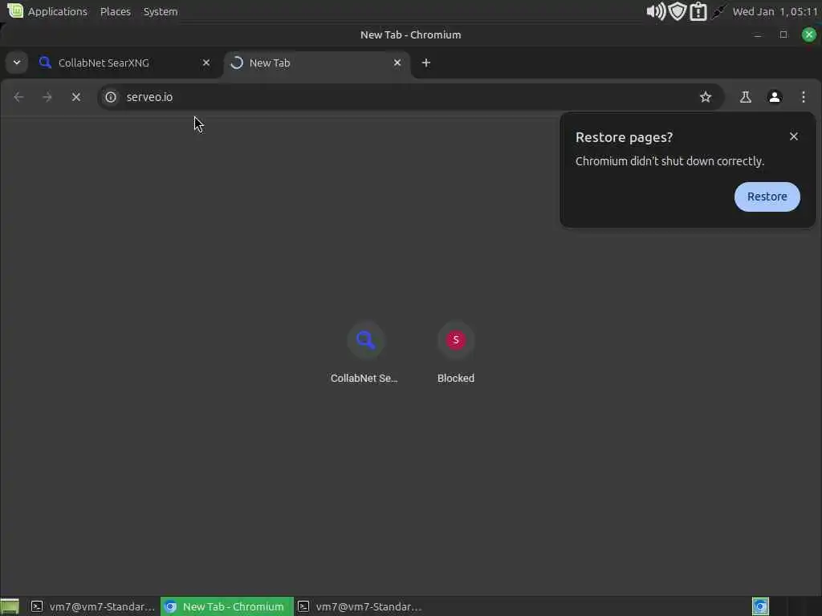The image size is (822, 616).
Task: Open the Chrome Labs flask icon
Action: [746, 97]
